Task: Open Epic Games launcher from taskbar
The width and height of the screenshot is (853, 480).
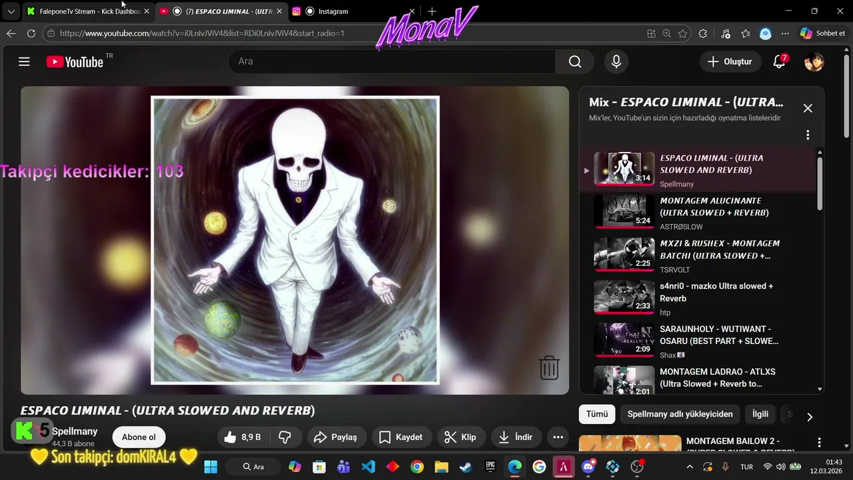Action: pyautogui.click(x=490, y=467)
